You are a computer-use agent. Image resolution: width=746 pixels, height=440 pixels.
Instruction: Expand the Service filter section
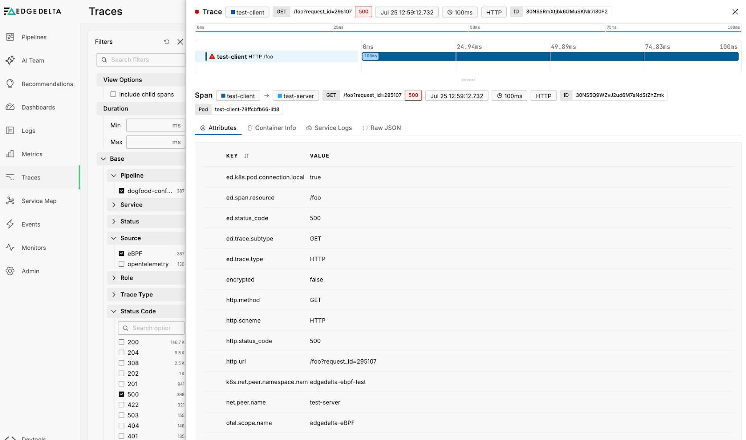click(114, 205)
